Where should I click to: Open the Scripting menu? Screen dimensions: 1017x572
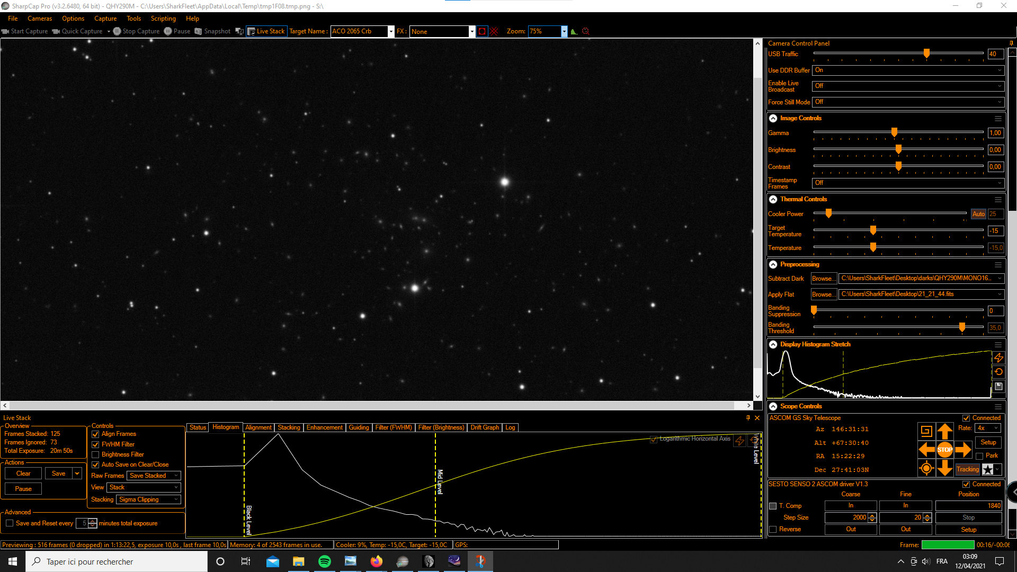point(163,19)
